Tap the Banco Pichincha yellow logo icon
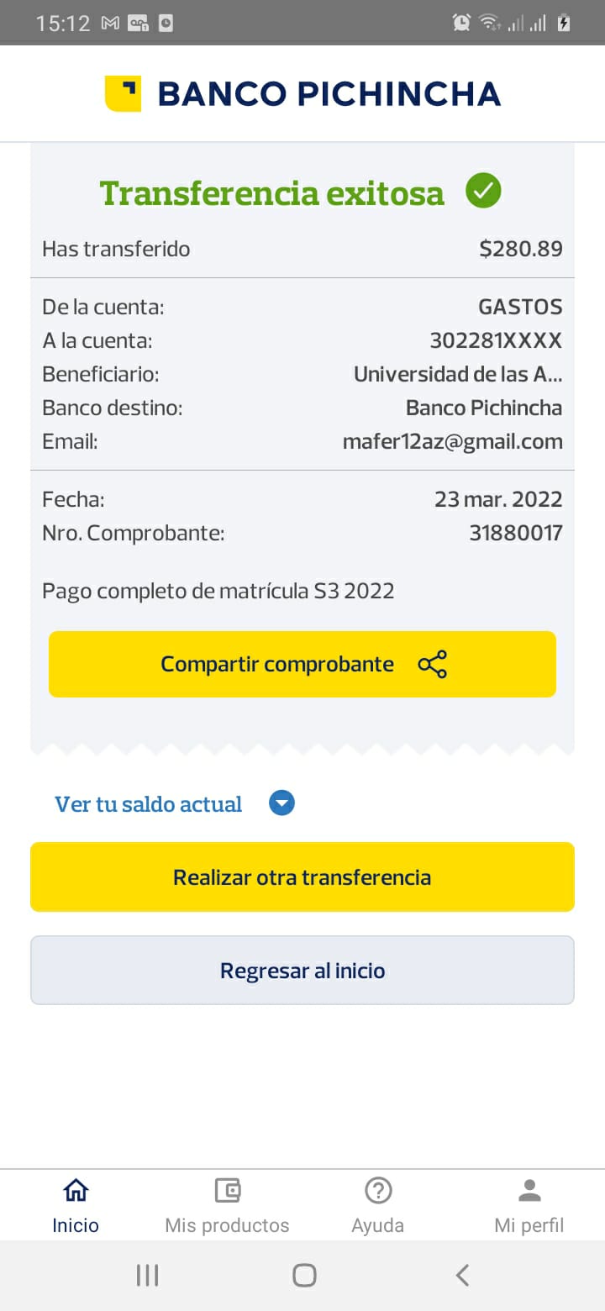605x1311 pixels. (123, 93)
